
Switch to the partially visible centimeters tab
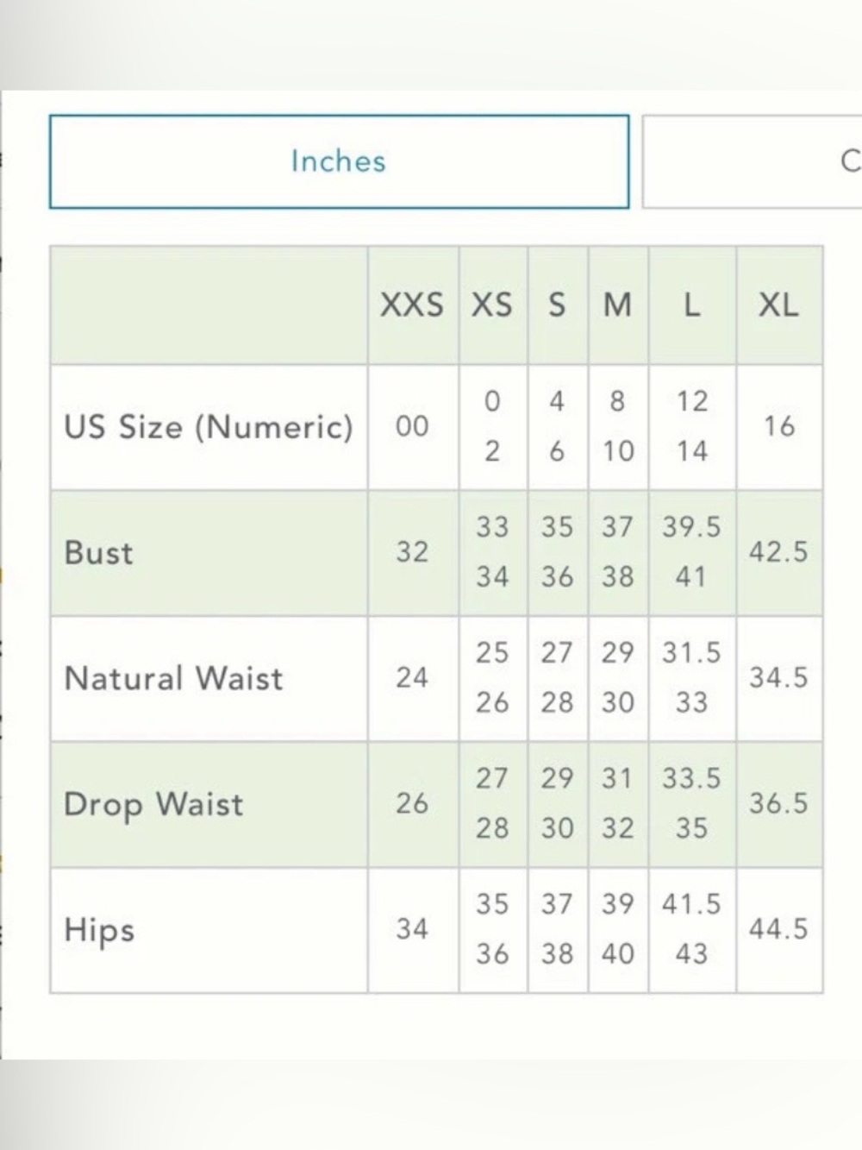[752, 161]
